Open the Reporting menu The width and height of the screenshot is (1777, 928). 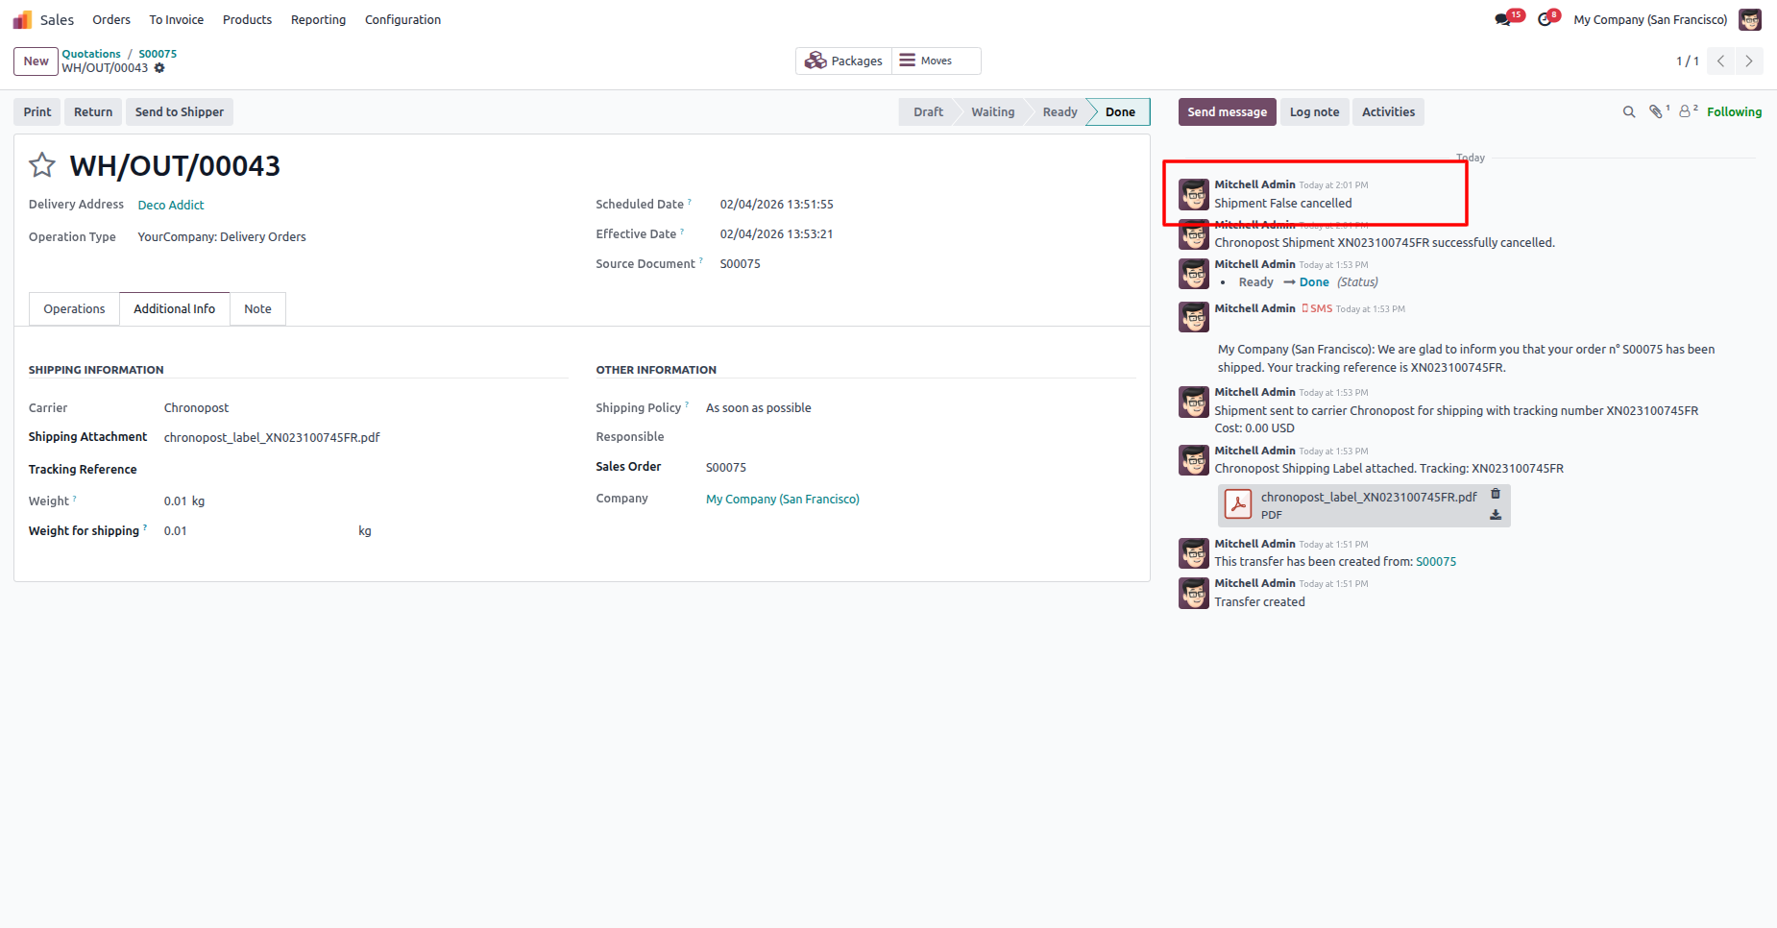[x=318, y=19]
